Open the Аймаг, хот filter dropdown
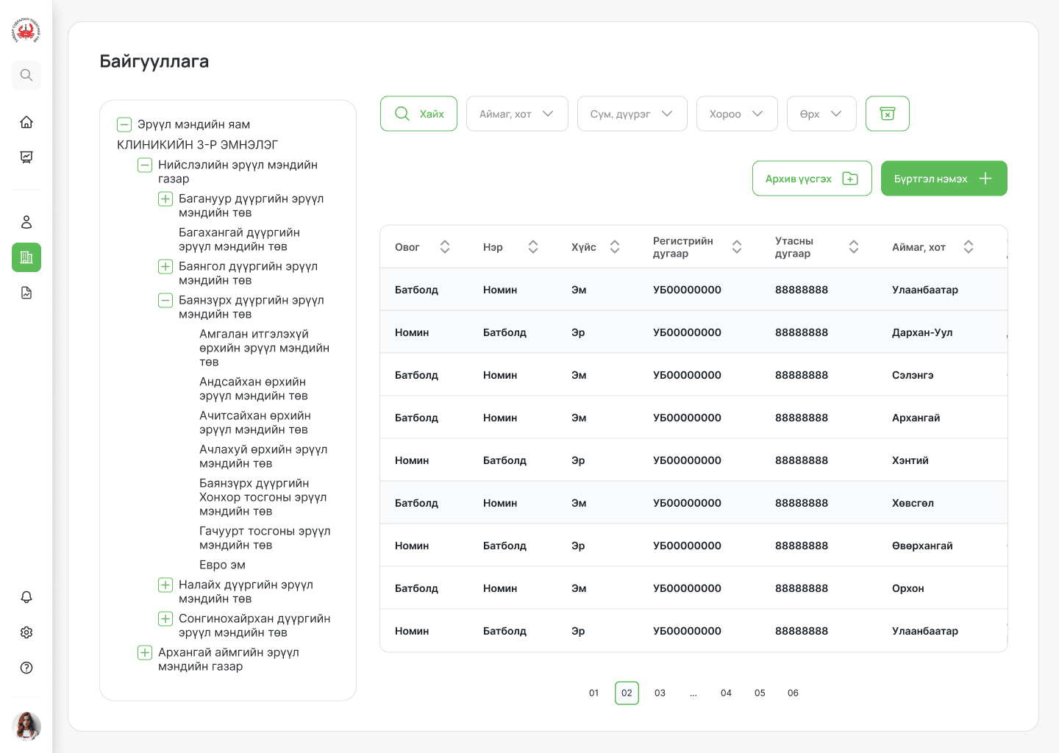 click(x=517, y=114)
